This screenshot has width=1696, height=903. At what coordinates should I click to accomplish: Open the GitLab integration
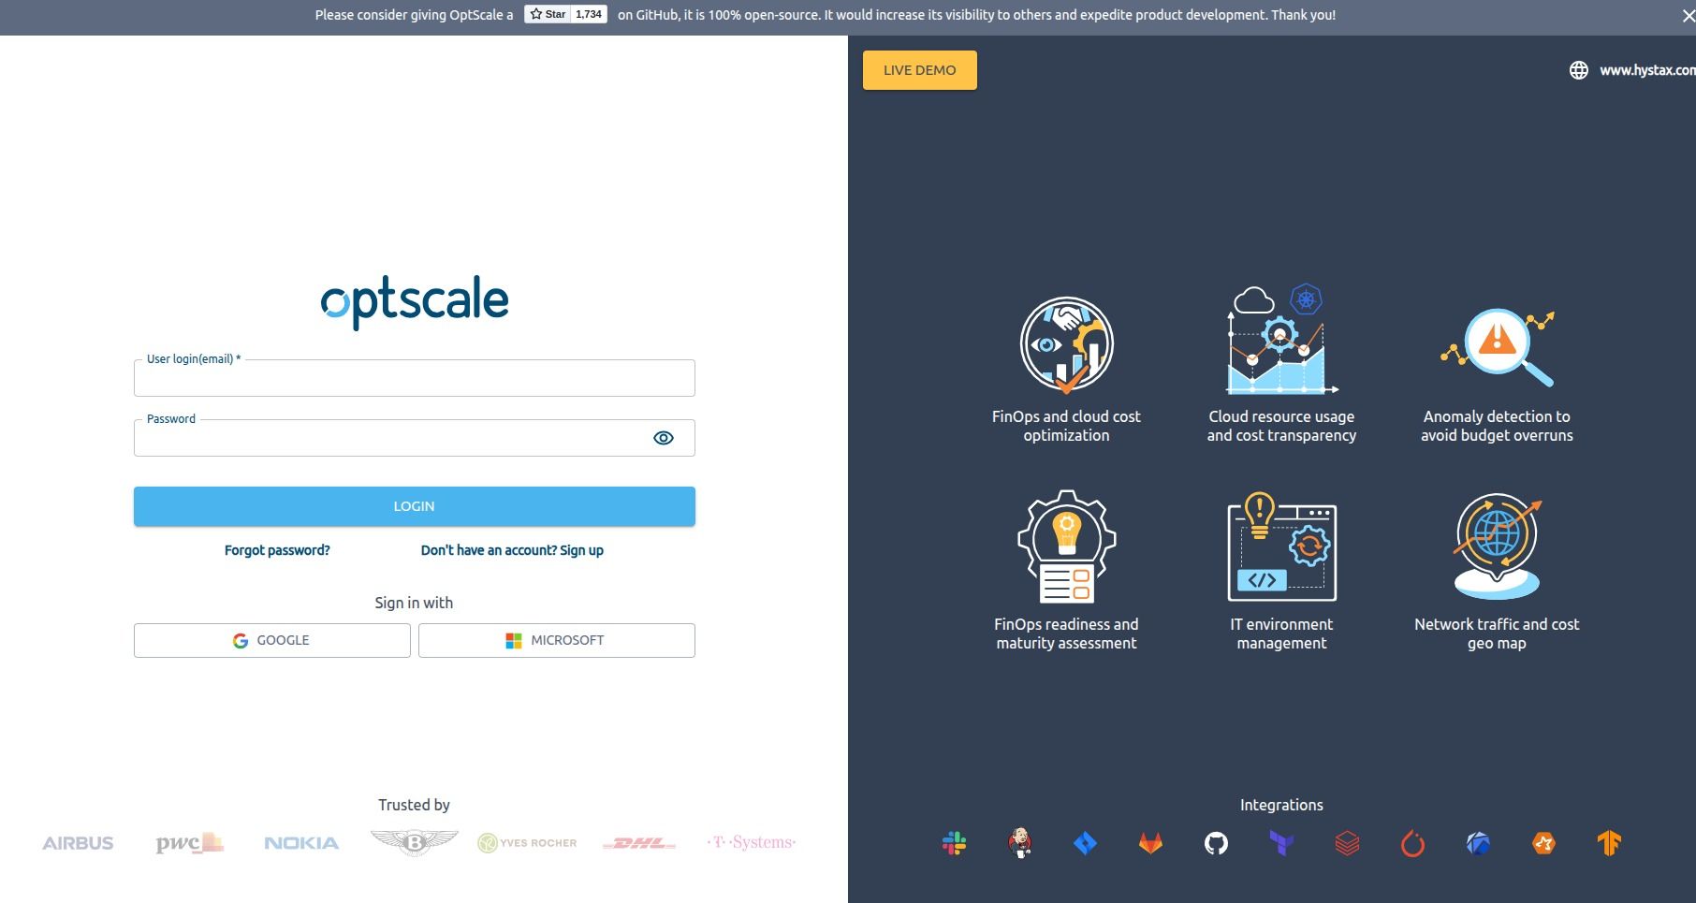pos(1149,842)
